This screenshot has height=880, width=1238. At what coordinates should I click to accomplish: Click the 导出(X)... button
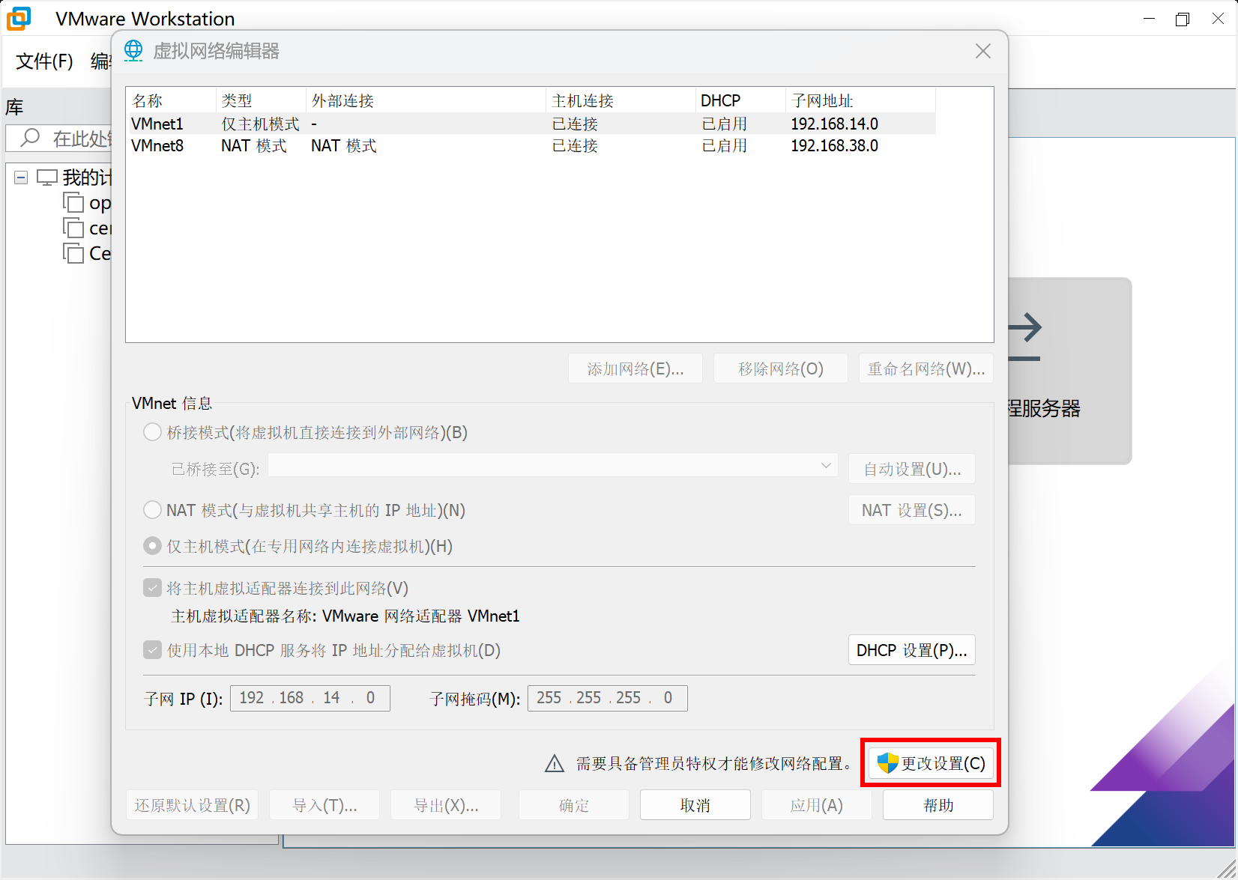[446, 805]
